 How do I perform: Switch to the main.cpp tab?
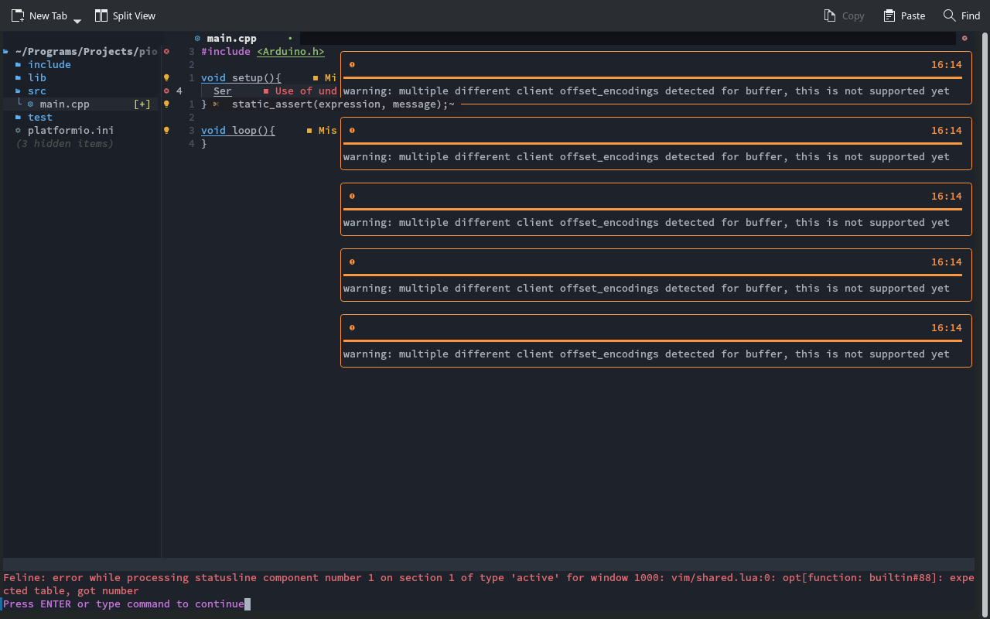(232, 38)
